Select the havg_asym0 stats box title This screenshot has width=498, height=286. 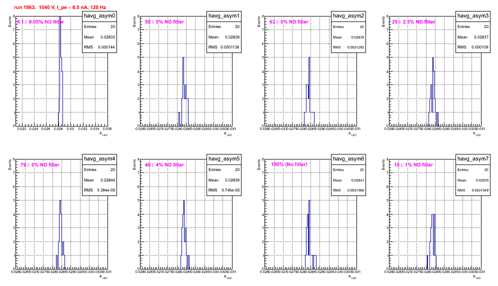(x=99, y=16)
